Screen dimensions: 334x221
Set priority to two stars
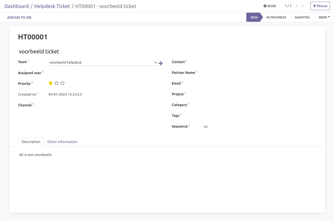(56, 83)
